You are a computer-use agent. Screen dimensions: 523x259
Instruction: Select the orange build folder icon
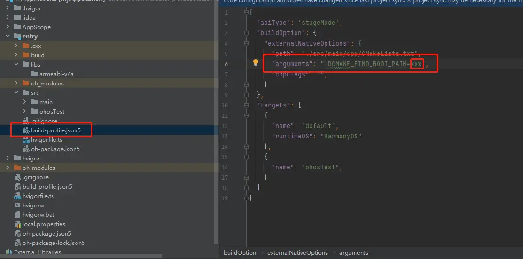pyautogui.click(x=26, y=55)
